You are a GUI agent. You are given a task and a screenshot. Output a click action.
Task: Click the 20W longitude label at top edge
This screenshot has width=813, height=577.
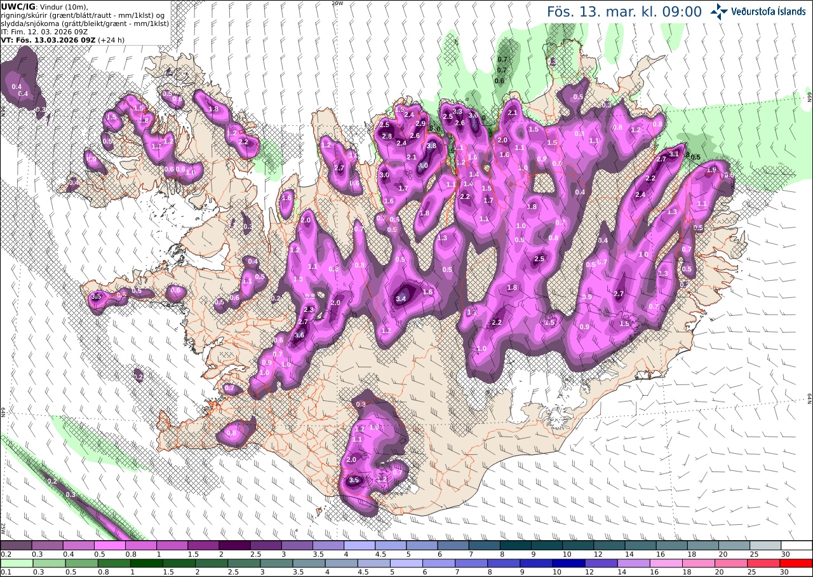(x=337, y=3)
